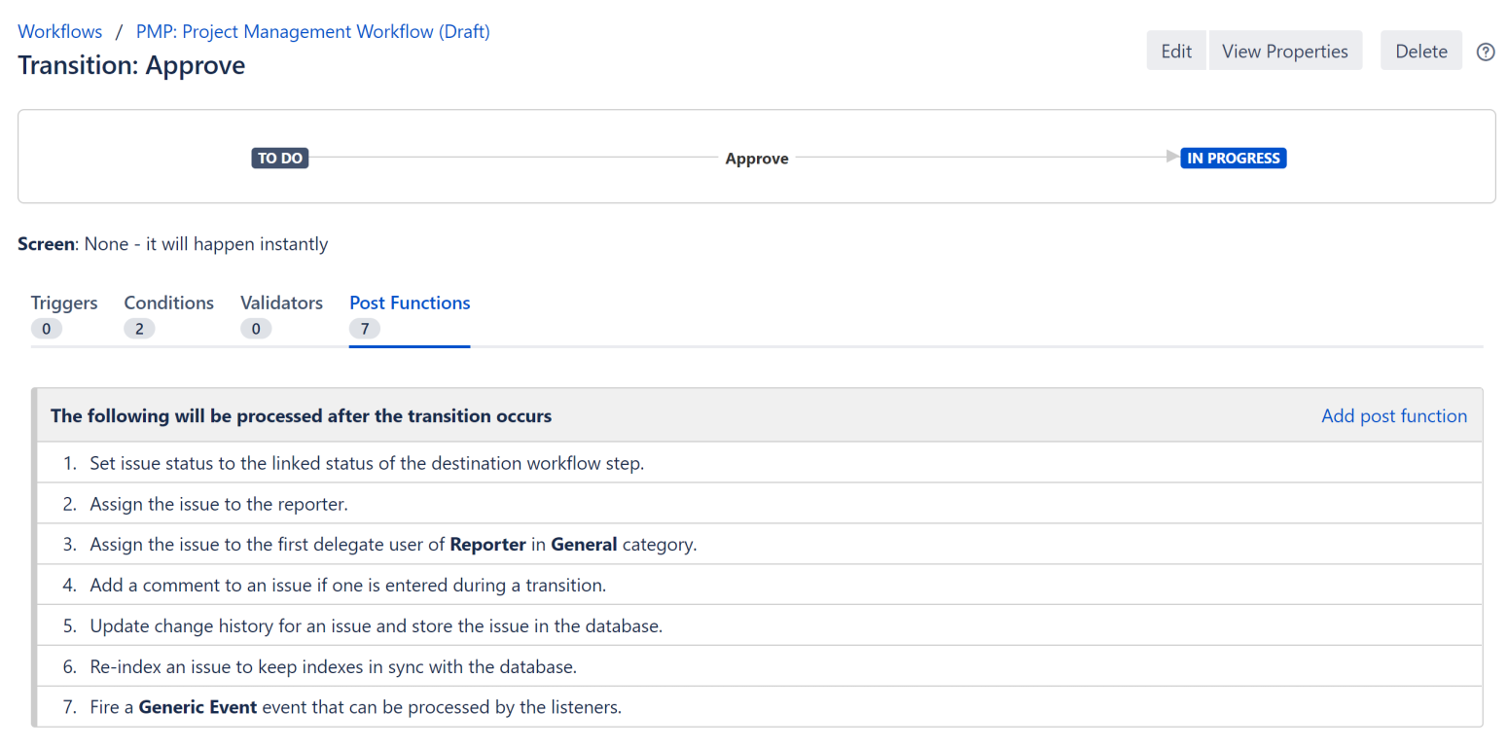
Task: Click the Approve label in the diagram
Action: pyautogui.click(x=756, y=159)
